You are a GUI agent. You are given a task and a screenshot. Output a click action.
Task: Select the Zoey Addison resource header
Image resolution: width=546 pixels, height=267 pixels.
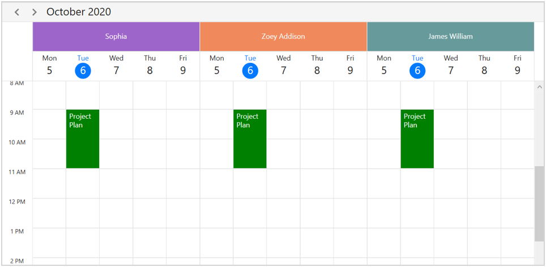click(x=283, y=37)
